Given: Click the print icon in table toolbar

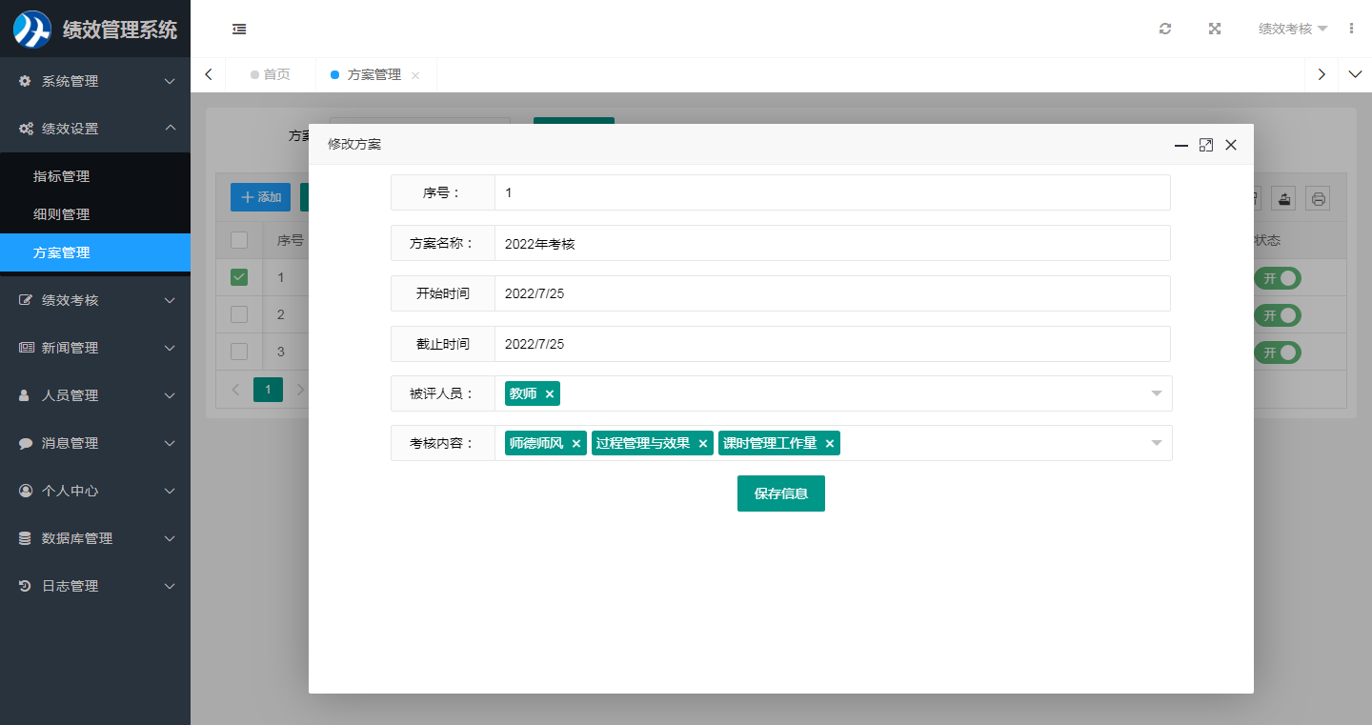Looking at the screenshot, I should pyautogui.click(x=1318, y=198).
